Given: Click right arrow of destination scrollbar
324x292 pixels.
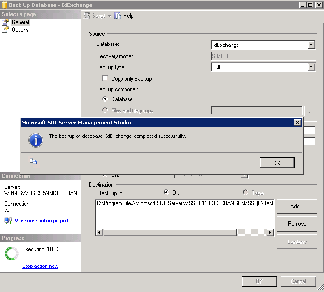Looking at the screenshot, I should pyautogui.click(x=270, y=233).
